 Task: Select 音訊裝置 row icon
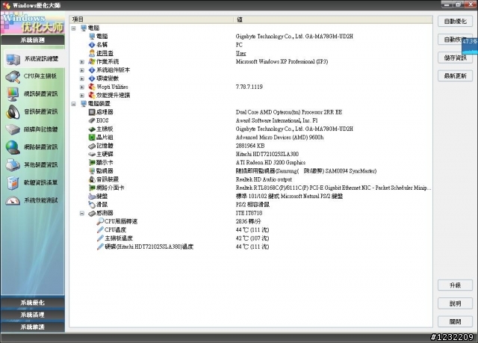point(92,179)
